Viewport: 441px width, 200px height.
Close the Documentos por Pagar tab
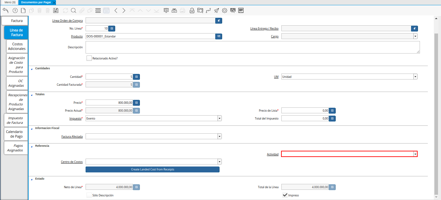pos(54,2)
